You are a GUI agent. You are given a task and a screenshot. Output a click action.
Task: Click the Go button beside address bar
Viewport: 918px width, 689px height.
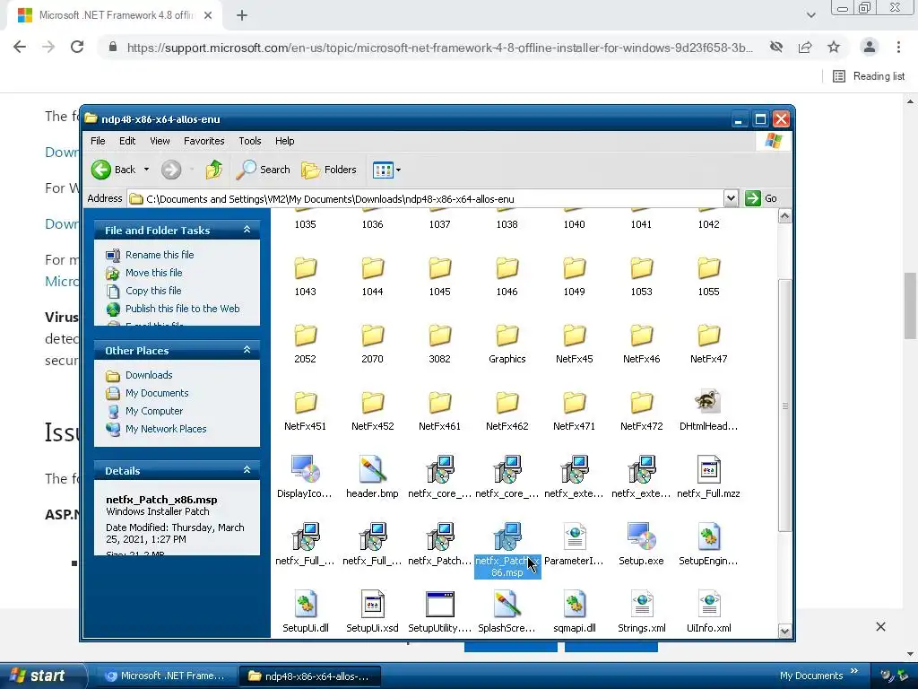click(761, 198)
